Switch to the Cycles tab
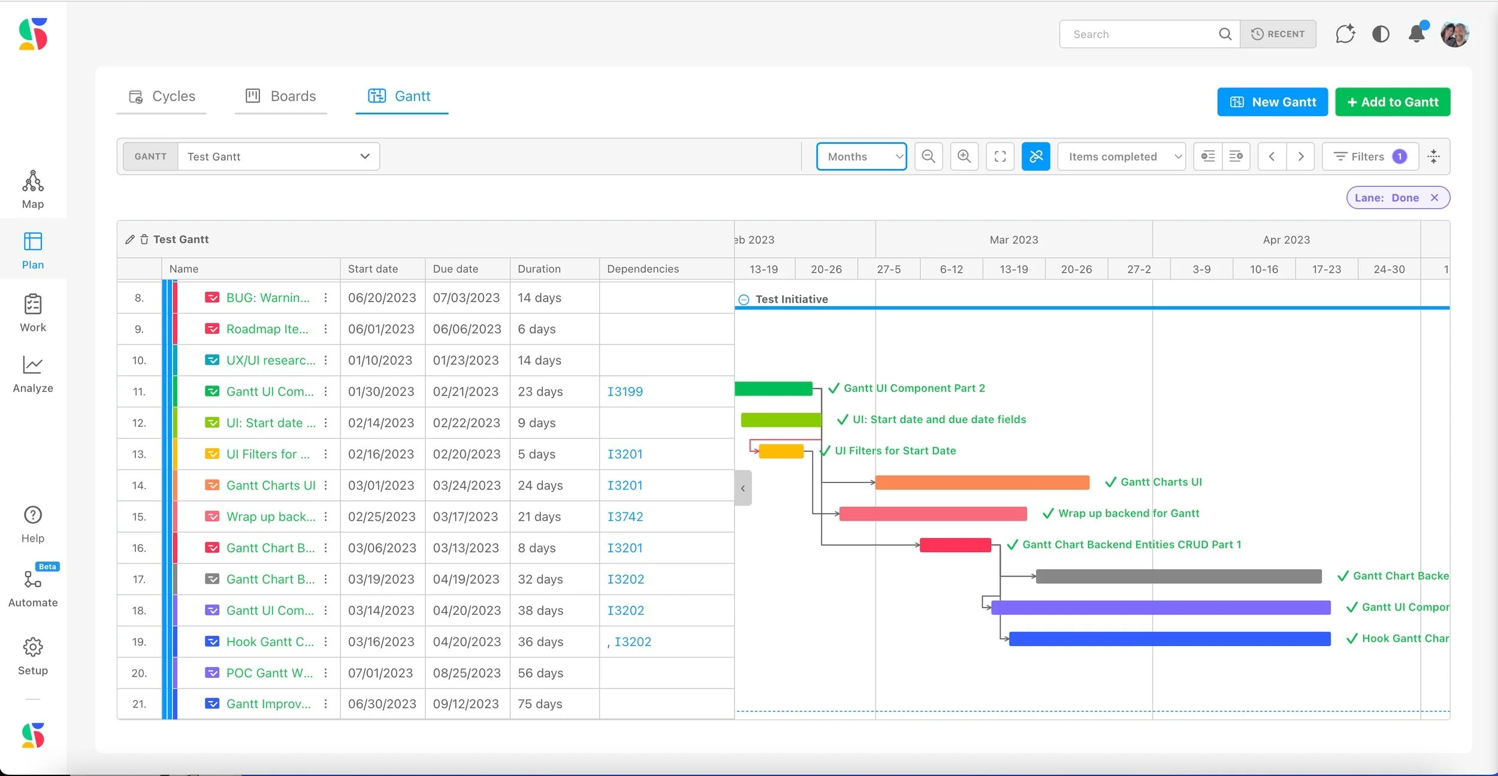The width and height of the screenshot is (1498, 776). pyautogui.click(x=162, y=96)
